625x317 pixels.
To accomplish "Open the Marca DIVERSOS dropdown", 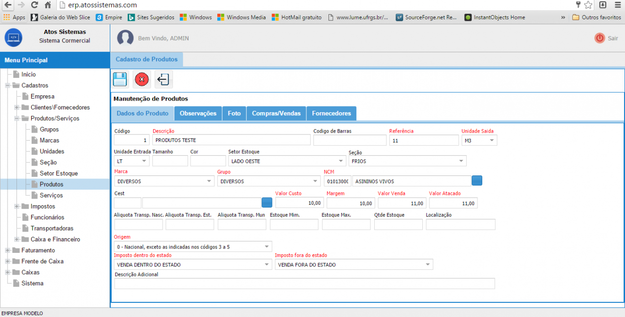I will (x=164, y=181).
